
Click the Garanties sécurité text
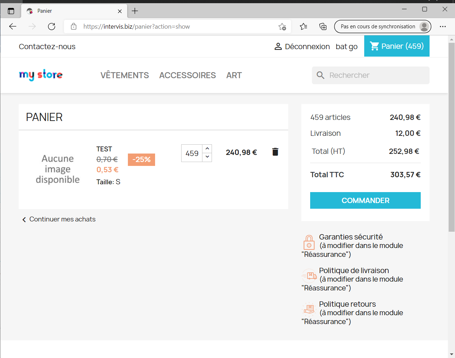pyautogui.click(x=351, y=237)
